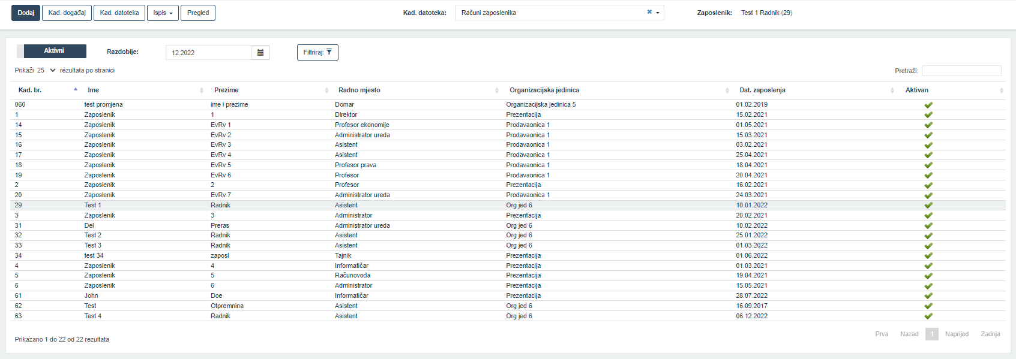
Task: Click the checkmark in row EvRv 3
Action: click(928, 145)
